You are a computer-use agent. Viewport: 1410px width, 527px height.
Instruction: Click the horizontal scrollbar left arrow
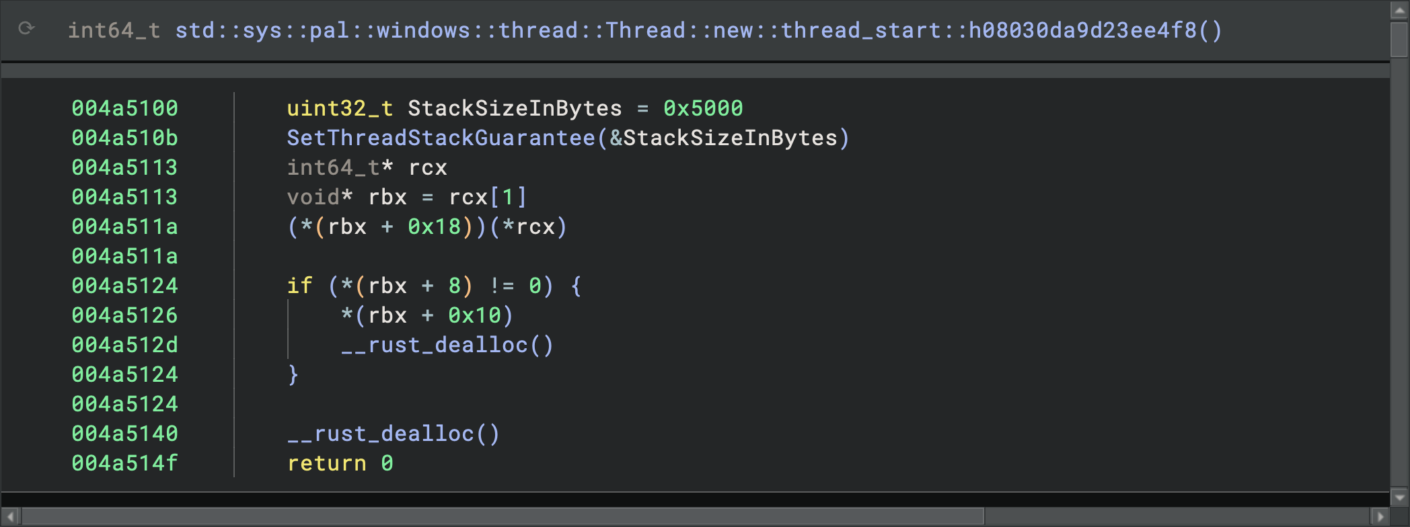coord(11,517)
